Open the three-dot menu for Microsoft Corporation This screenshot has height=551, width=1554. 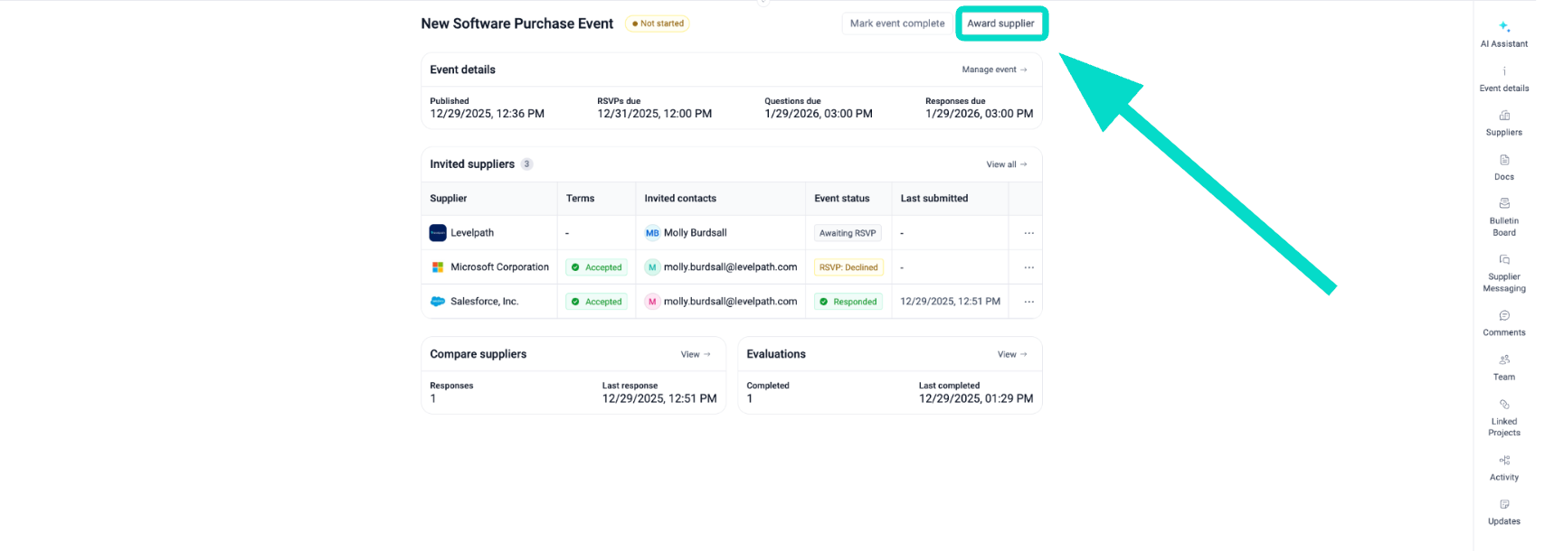(x=1028, y=267)
